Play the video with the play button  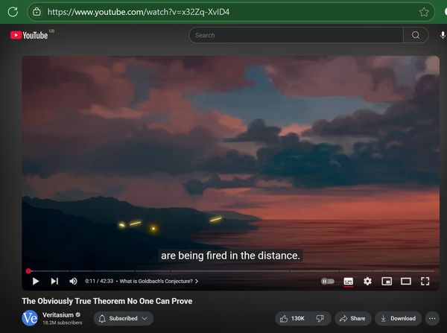tap(36, 281)
